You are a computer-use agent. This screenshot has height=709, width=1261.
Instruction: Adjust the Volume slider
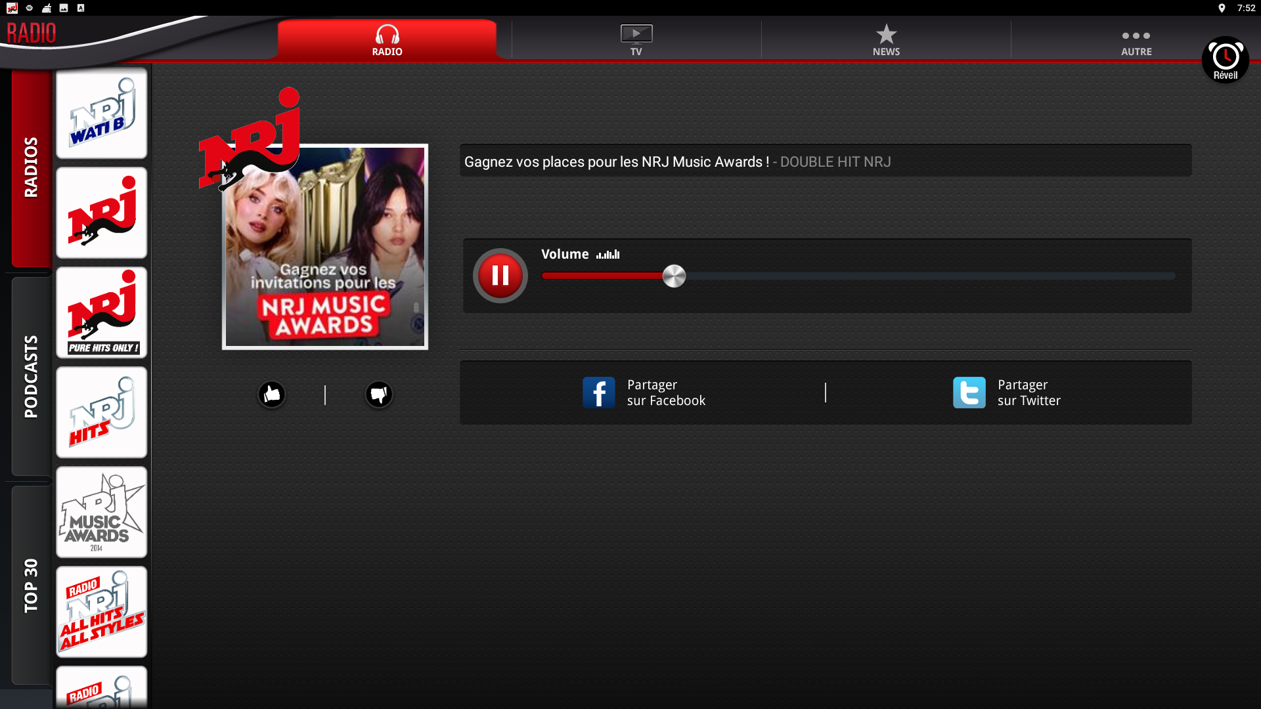675,276
